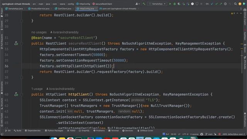Open the Python Packages tool window
247x139 pixels.
[54, 131]
